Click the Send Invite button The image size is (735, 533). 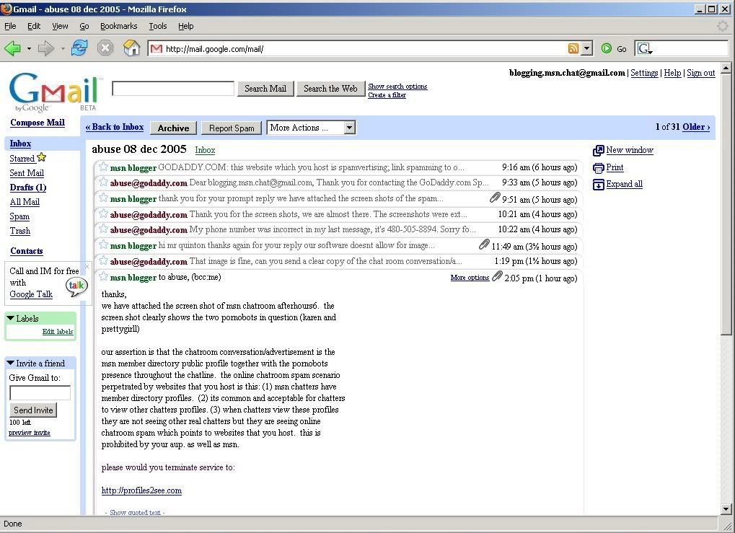point(33,410)
